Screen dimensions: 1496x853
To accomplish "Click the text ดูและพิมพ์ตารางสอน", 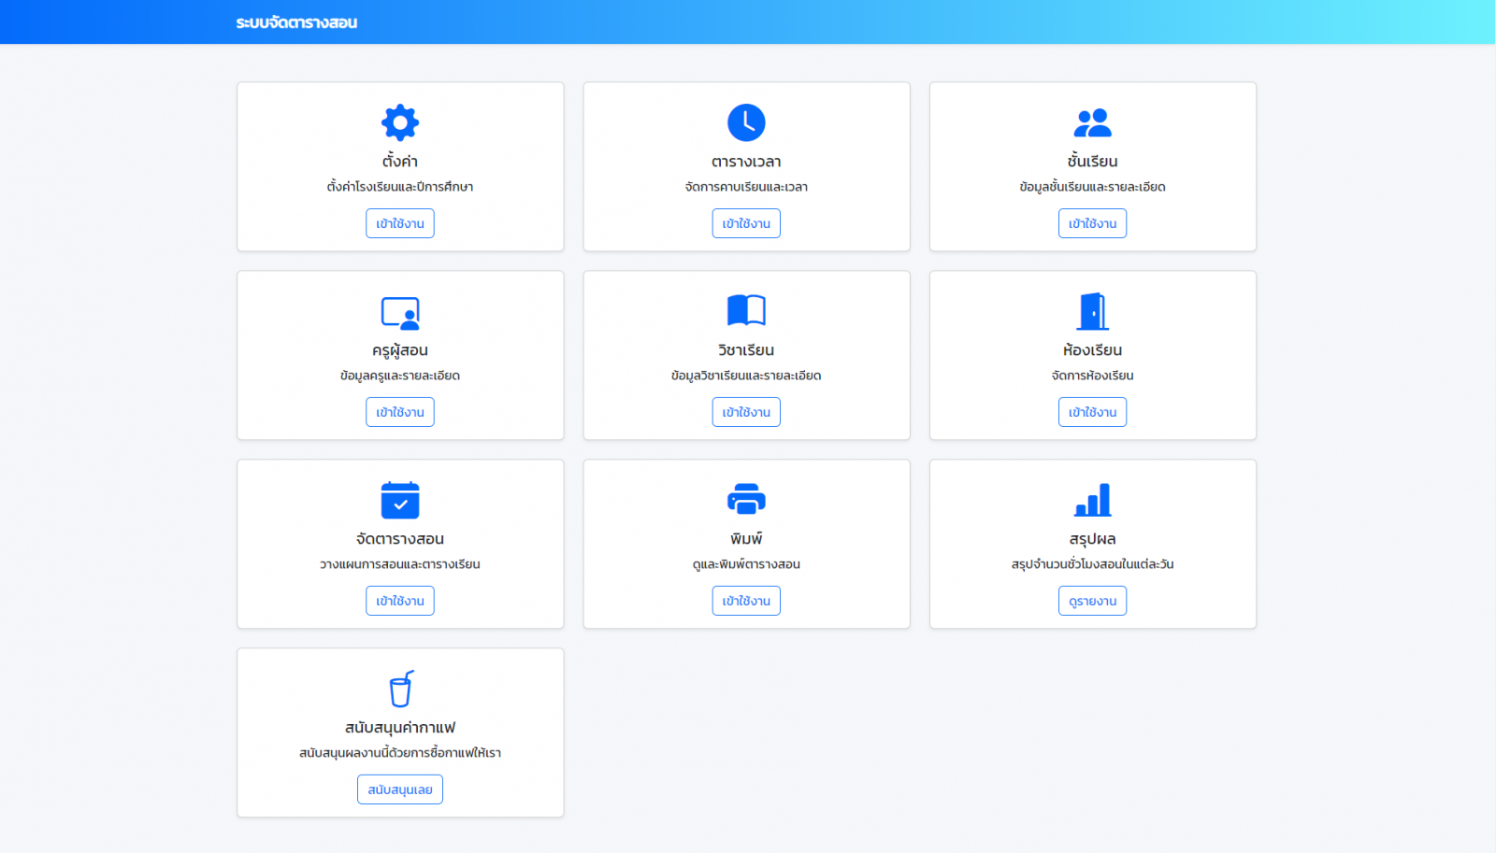I will click(746, 564).
